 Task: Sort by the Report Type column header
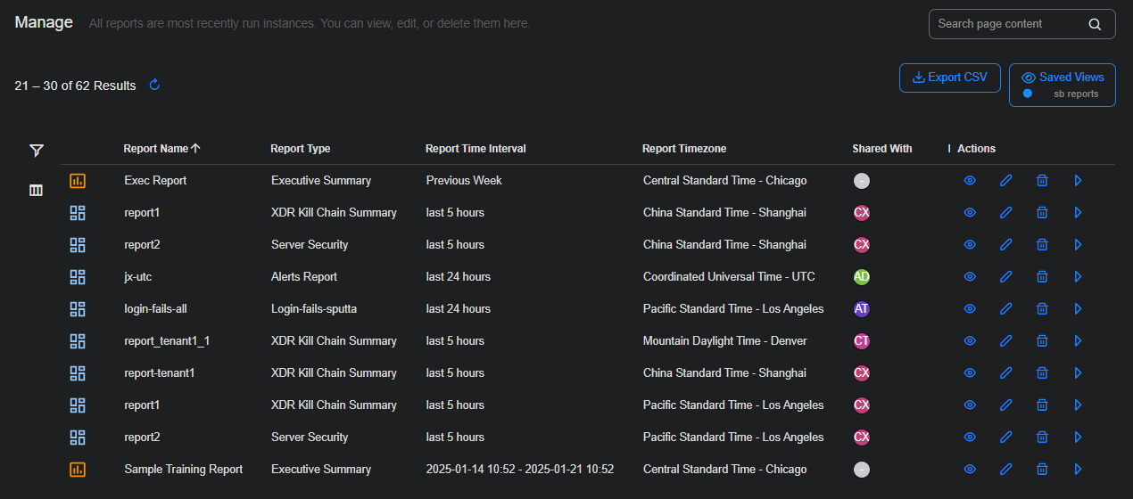(300, 149)
